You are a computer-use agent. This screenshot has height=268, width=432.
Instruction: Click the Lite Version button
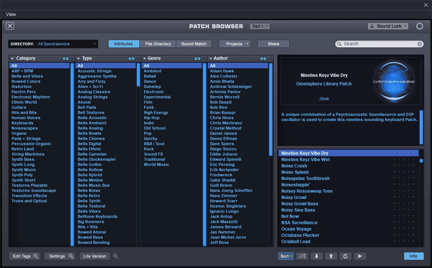[95, 256]
